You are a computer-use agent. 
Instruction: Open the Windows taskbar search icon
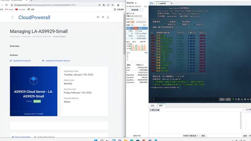click(102, 140)
